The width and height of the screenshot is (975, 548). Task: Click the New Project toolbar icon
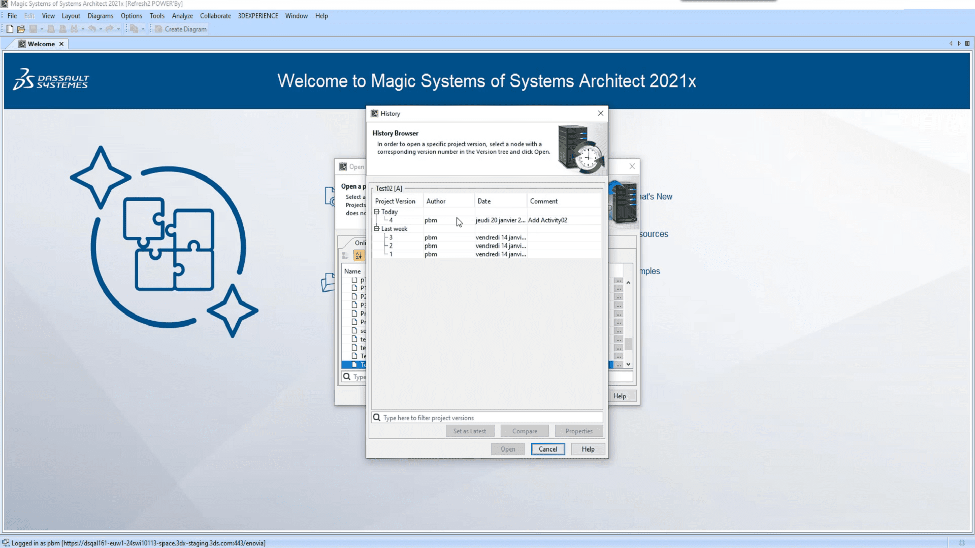click(x=10, y=29)
